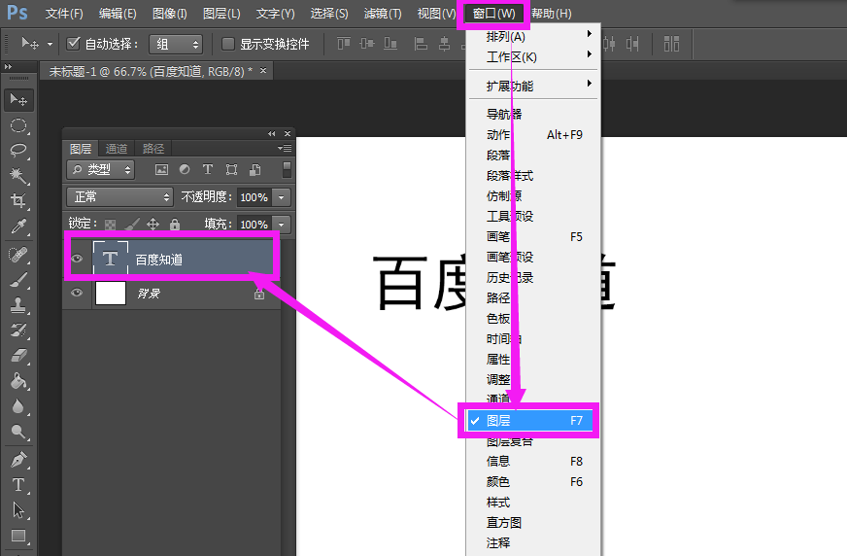The image size is (847, 556).
Task: Select the History Brush tool
Action: (18, 330)
